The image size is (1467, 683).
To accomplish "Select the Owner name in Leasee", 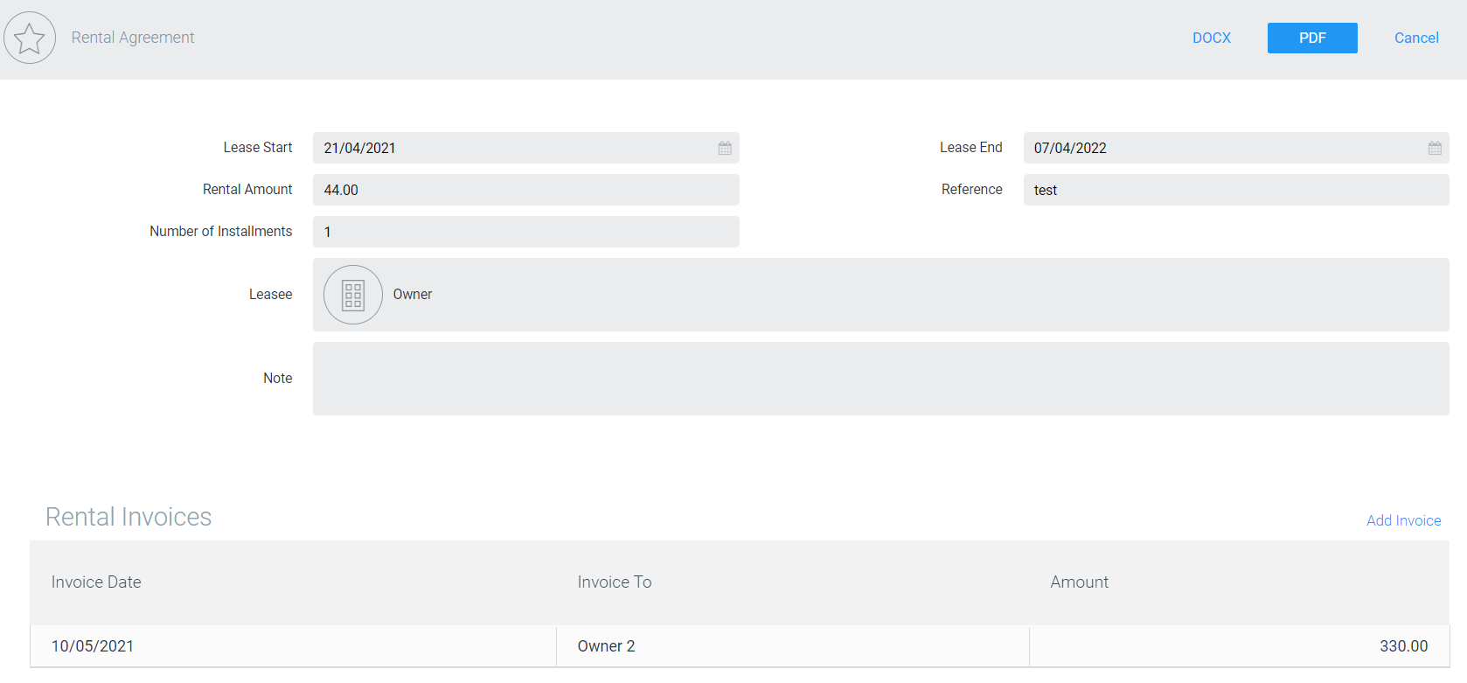I will click(413, 295).
